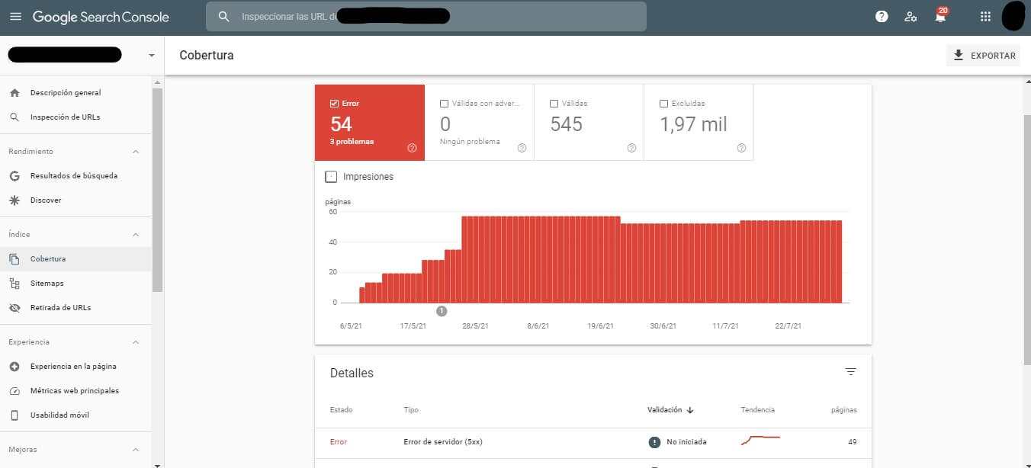The width and height of the screenshot is (1031, 468).
Task: Click the left sidebar scrollbar thumb
Action: (157, 191)
